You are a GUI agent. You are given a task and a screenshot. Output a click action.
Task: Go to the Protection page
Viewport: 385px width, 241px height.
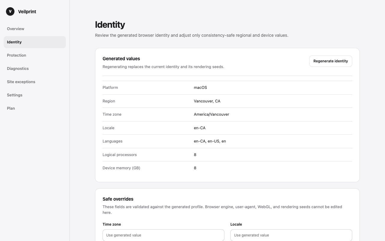(x=35, y=55)
